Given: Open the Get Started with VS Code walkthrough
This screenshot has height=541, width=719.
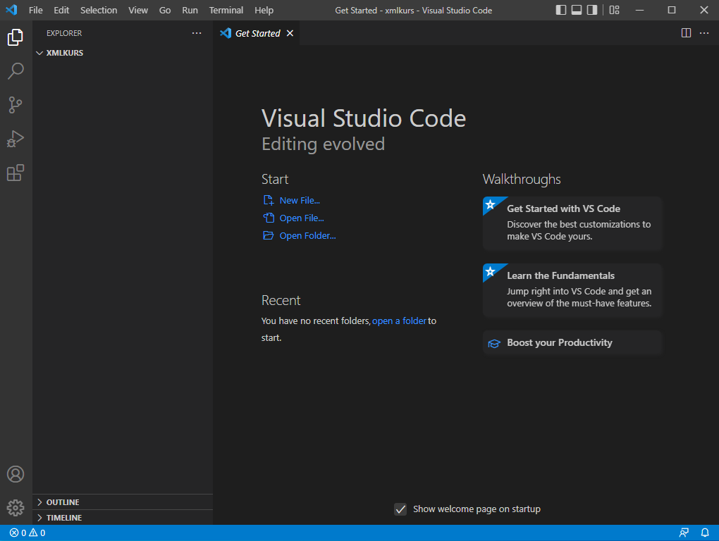Looking at the screenshot, I should 572,223.
